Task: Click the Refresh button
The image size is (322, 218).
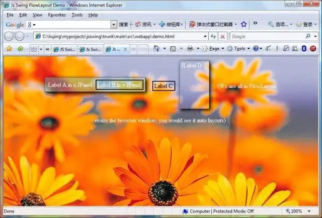Action: [x=213, y=37]
